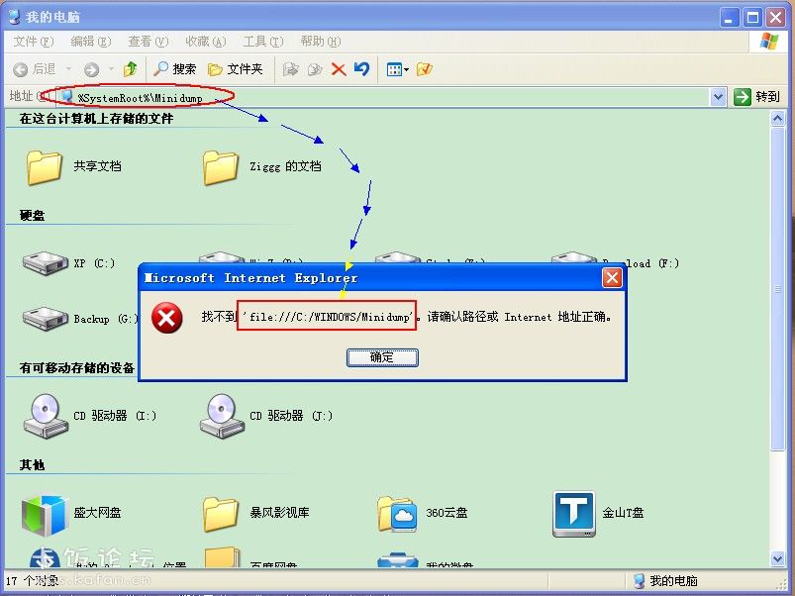The image size is (795, 596).
Task: Open the CD 驱动器 (J:) icon
Action: (223, 414)
